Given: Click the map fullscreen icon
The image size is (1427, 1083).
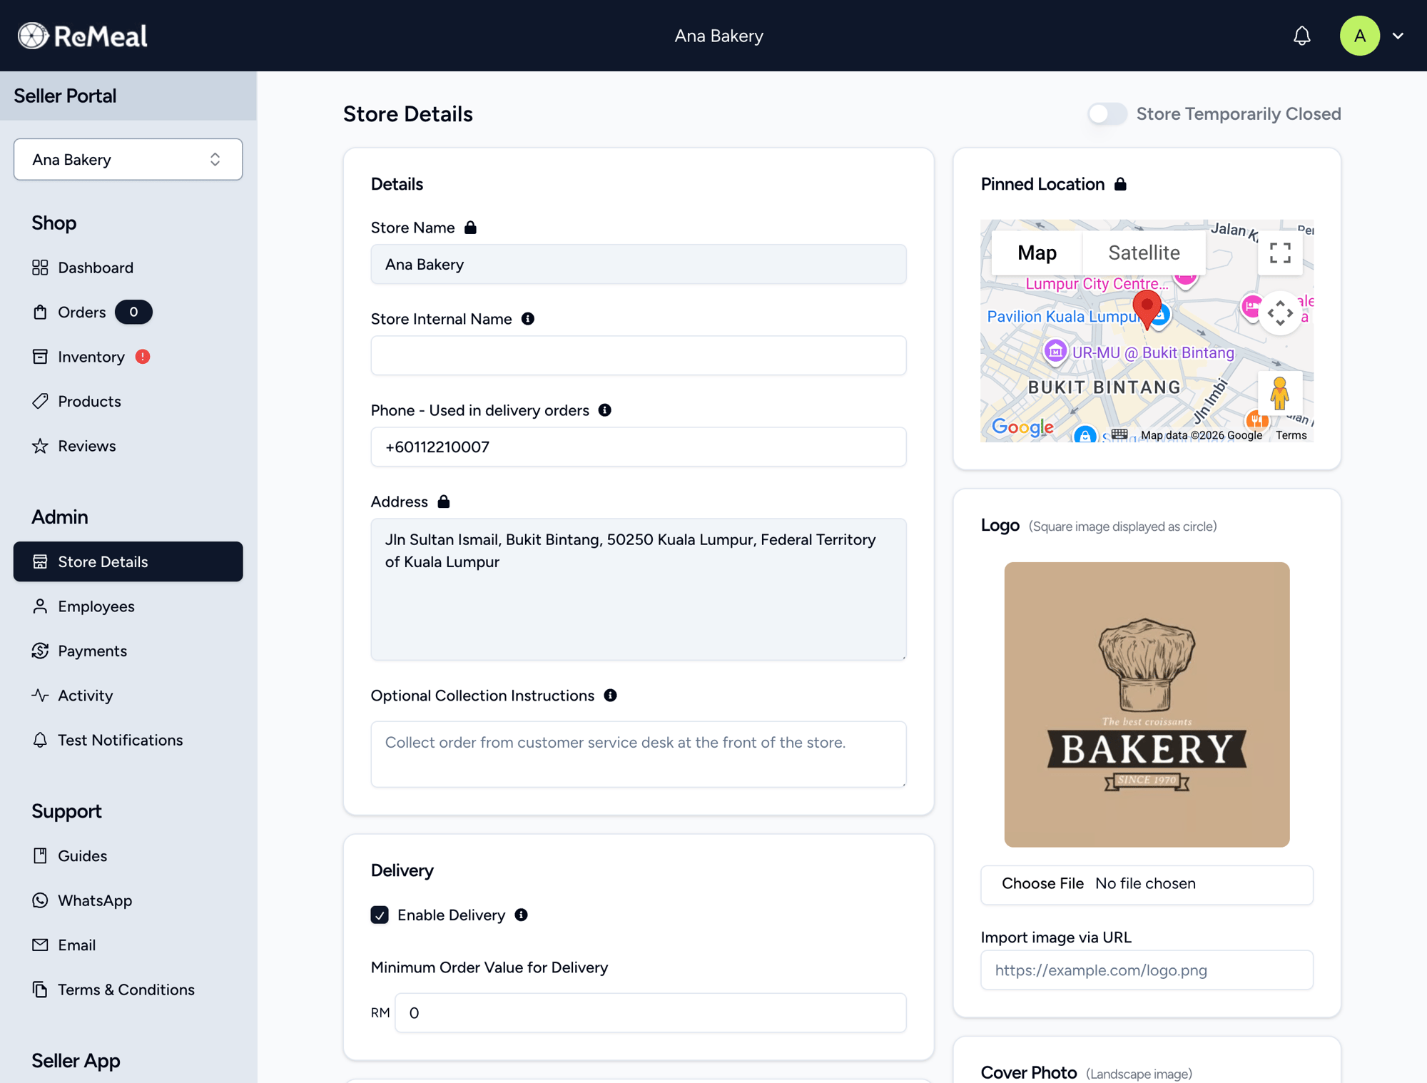Looking at the screenshot, I should coord(1280,253).
